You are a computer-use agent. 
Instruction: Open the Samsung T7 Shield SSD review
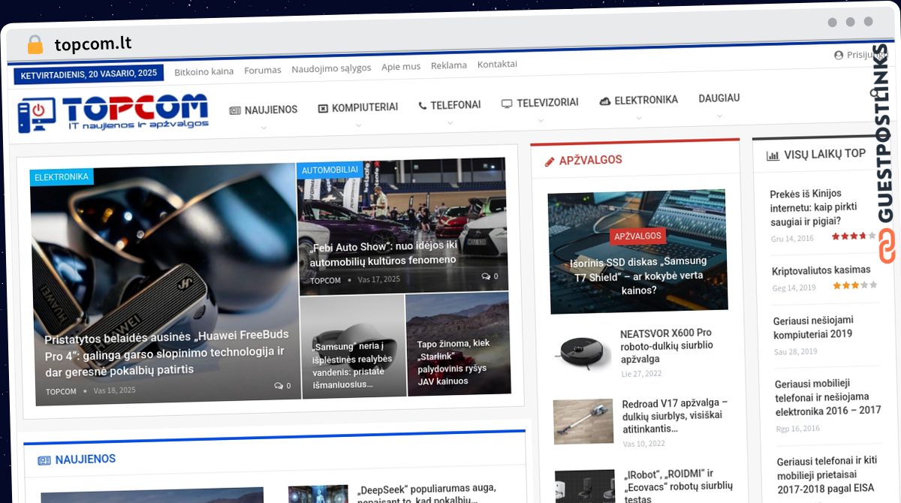(638, 276)
